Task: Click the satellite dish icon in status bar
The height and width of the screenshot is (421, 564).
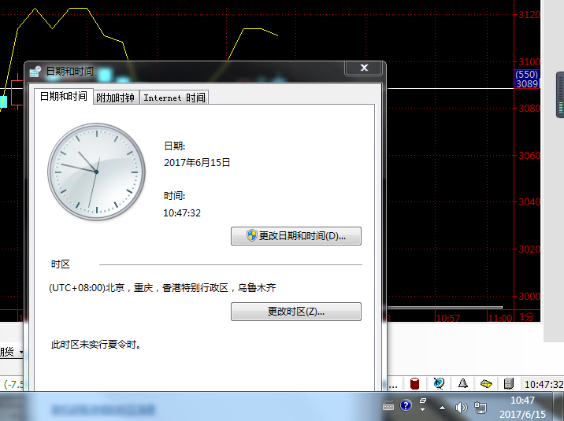Action: click(439, 384)
